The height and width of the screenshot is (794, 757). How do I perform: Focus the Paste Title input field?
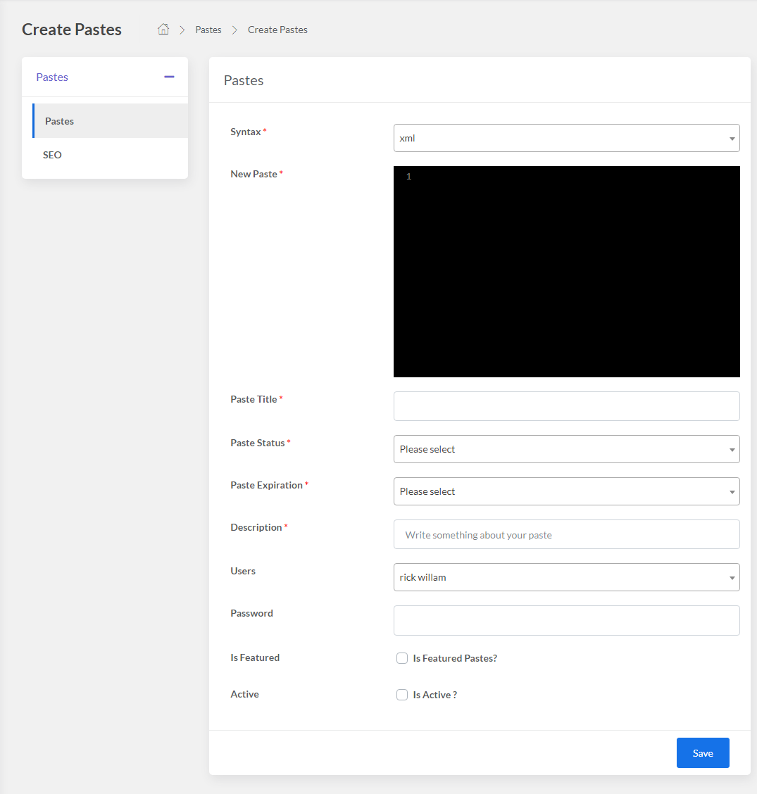(x=566, y=406)
